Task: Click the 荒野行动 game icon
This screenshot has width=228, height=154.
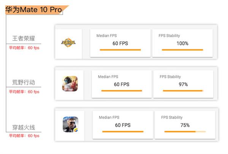Action: [70, 84]
